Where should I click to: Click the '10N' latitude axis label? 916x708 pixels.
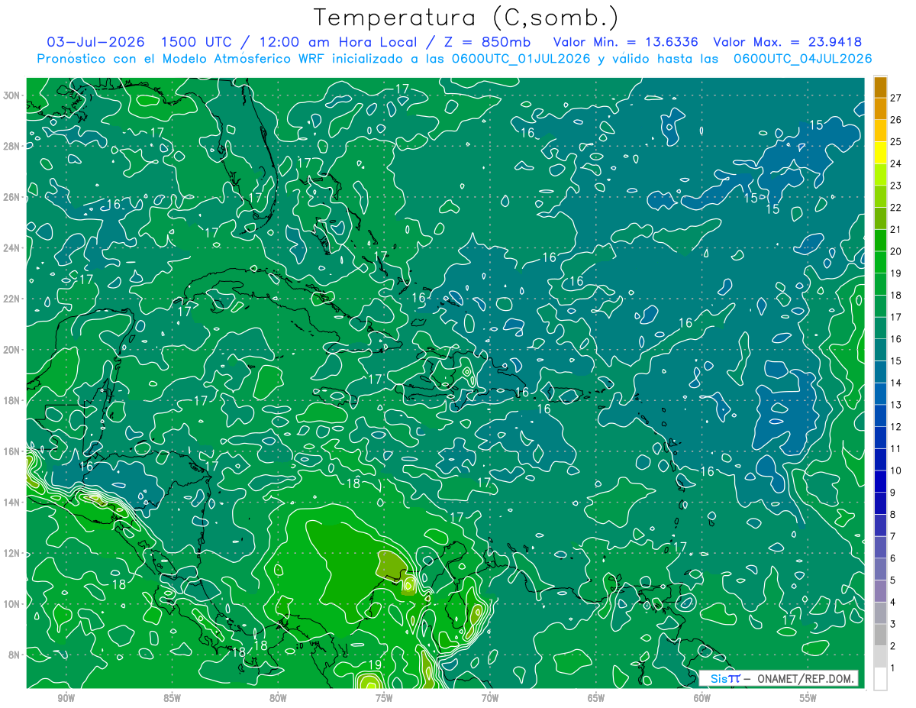click(12, 604)
